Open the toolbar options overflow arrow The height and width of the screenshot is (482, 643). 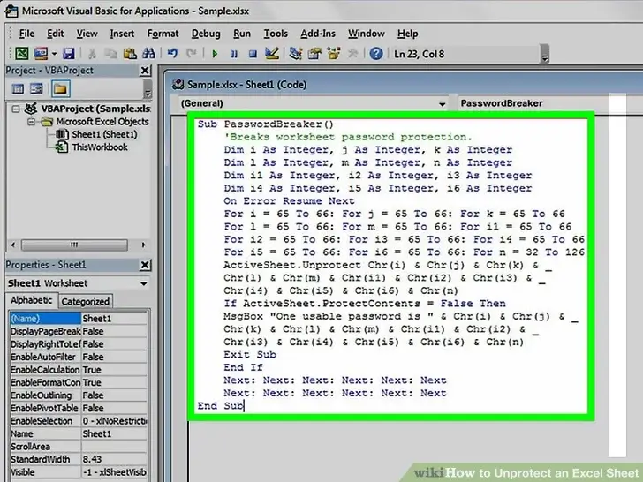545,54
